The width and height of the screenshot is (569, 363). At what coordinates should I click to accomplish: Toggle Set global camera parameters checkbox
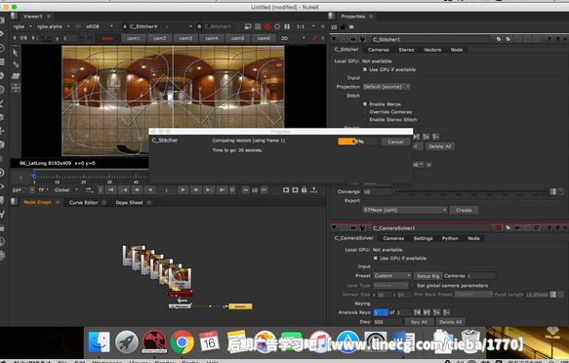click(413, 285)
